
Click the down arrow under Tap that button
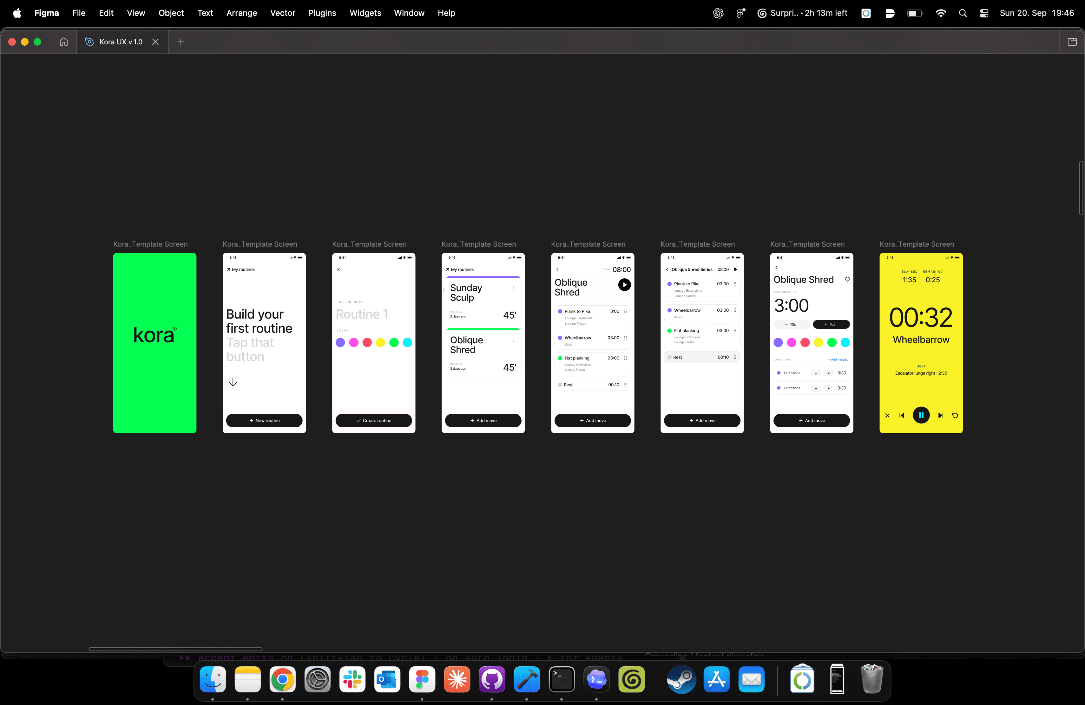tap(233, 382)
